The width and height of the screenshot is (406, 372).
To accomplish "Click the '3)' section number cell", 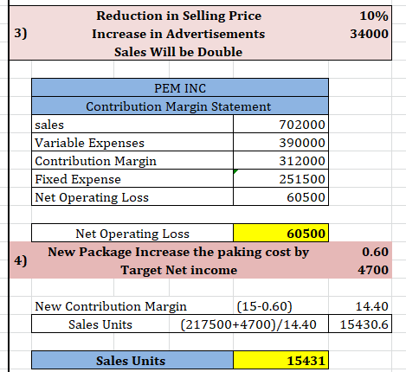I will (21, 33).
